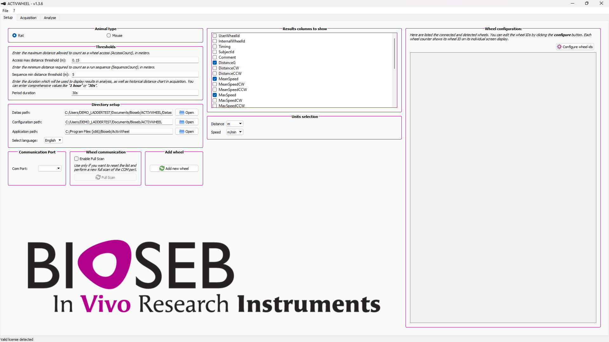
Task: Enable the Full Scan checkbox
Action: point(76,159)
